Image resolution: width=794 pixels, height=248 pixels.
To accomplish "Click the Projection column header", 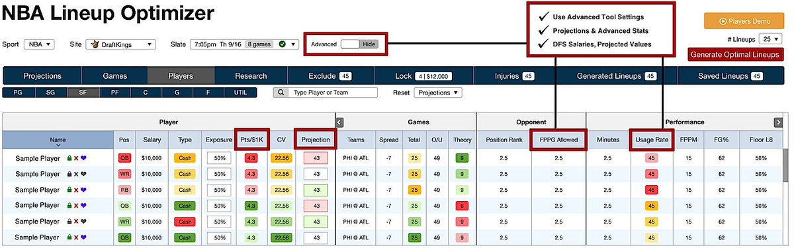I will (316, 140).
